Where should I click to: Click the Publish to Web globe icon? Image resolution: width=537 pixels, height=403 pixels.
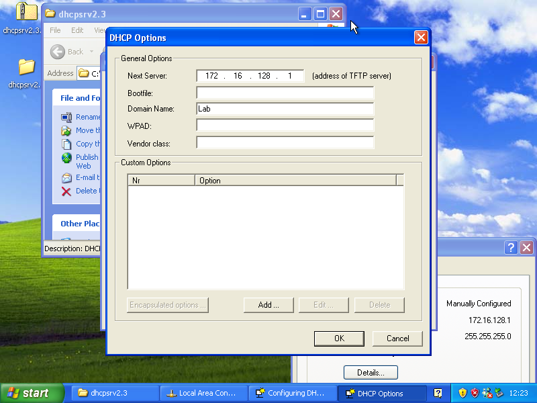[66, 158]
